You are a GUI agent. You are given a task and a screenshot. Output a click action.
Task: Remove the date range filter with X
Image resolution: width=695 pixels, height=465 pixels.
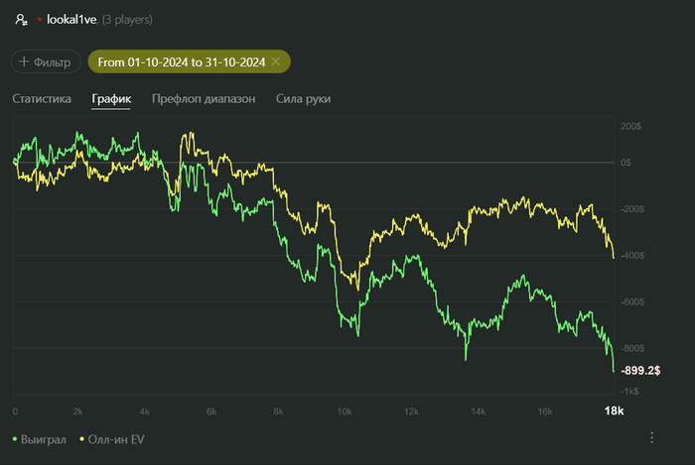[x=276, y=61]
